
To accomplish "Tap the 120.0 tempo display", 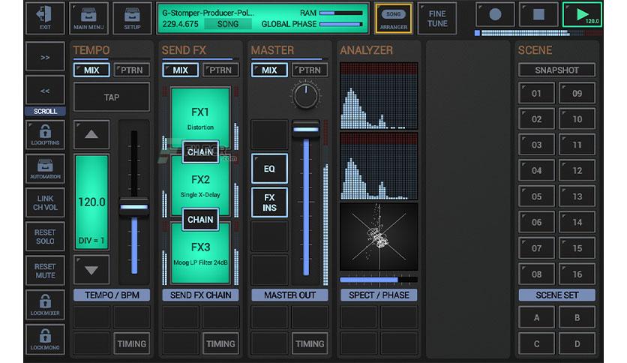I will pyautogui.click(x=91, y=202).
